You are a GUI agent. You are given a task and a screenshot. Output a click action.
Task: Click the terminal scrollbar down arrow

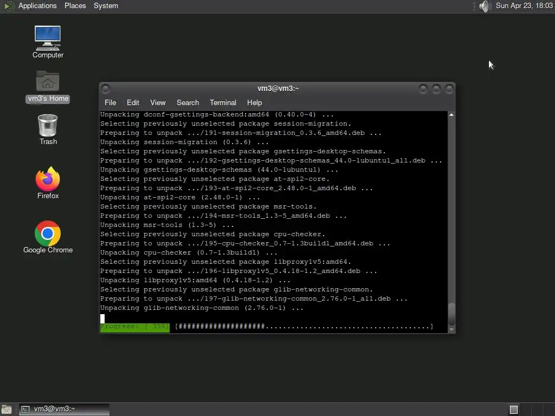(x=451, y=329)
